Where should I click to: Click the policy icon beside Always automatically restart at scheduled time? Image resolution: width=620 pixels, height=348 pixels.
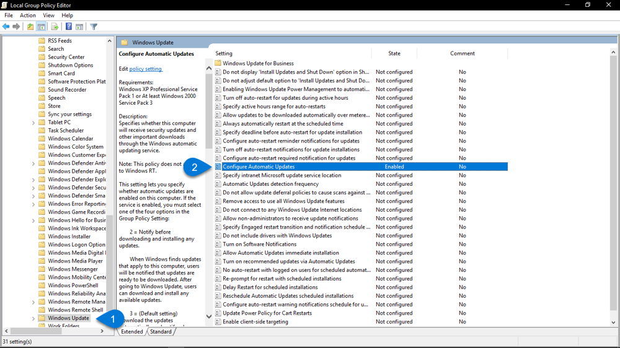218,124
